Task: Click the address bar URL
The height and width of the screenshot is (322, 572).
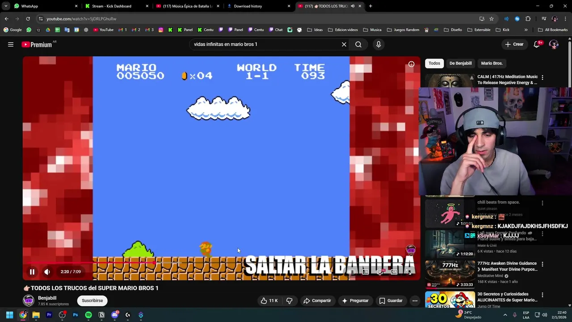Action: [x=81, y=19]
